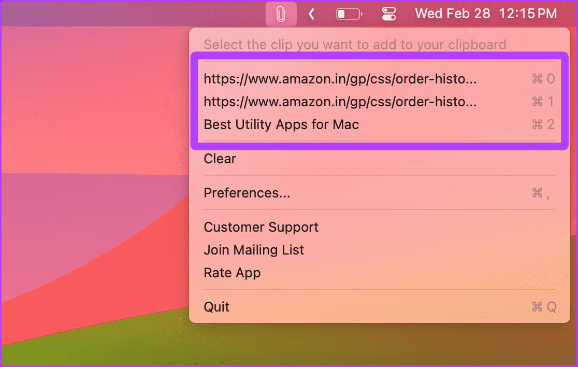Clear the clipboard history

pyautogui.click(x=379, y=159)
